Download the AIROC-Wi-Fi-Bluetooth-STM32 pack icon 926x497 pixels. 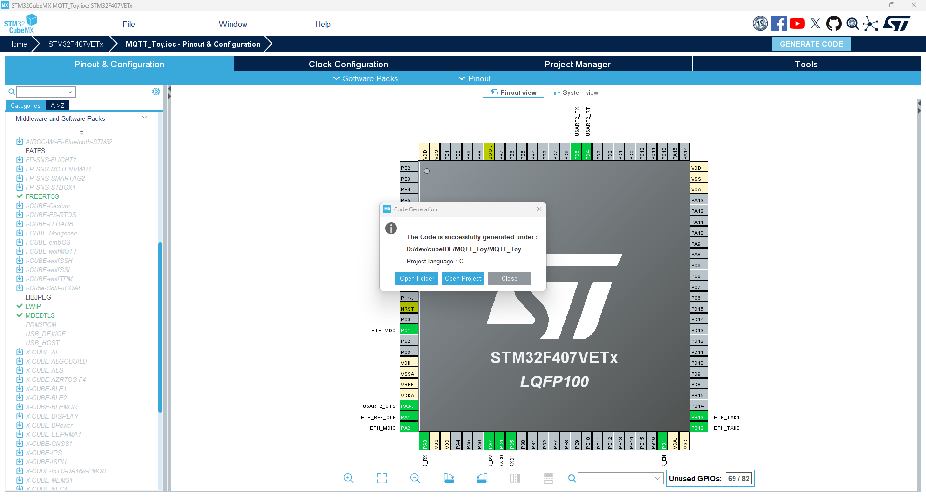(x=20, y=142)
